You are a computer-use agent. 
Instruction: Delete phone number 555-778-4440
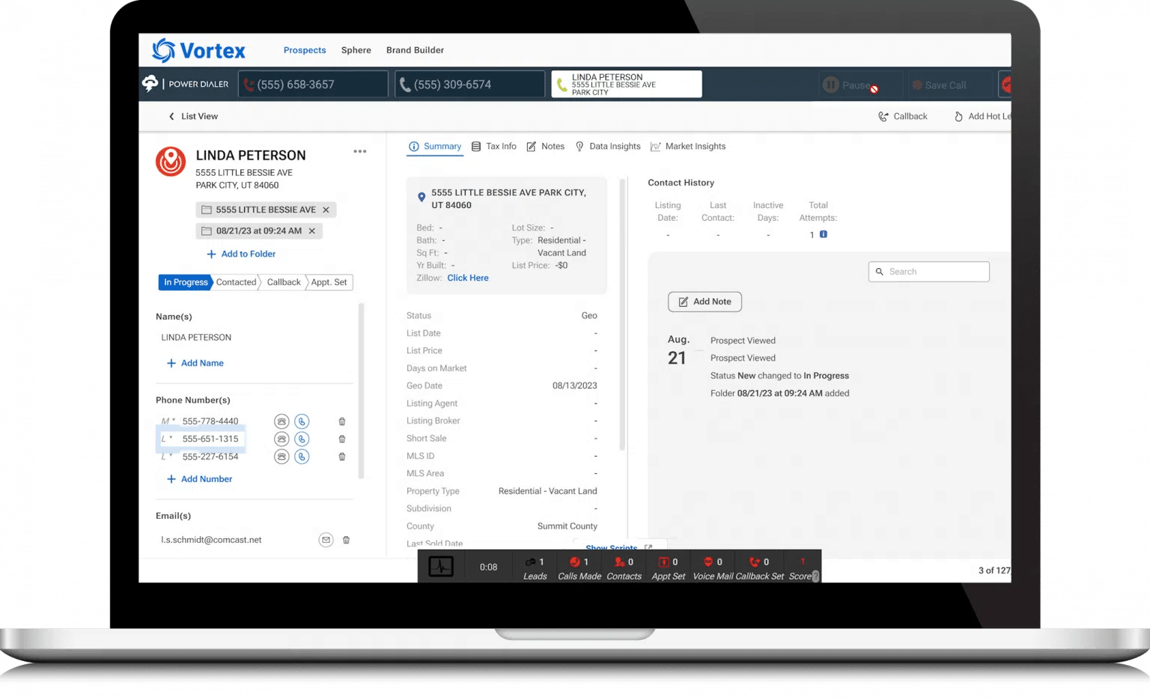(x=342, y=421)
